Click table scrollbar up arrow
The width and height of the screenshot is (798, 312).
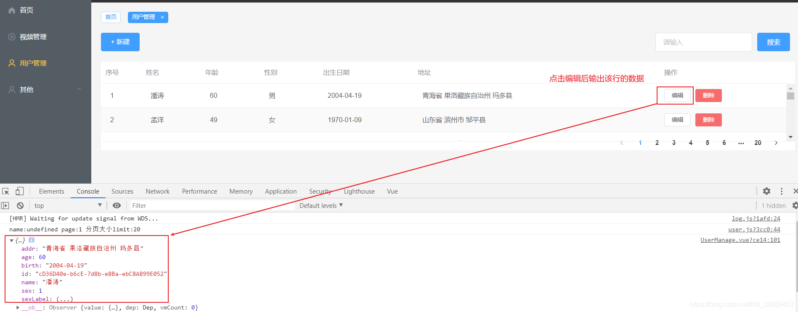coord(790,89)
